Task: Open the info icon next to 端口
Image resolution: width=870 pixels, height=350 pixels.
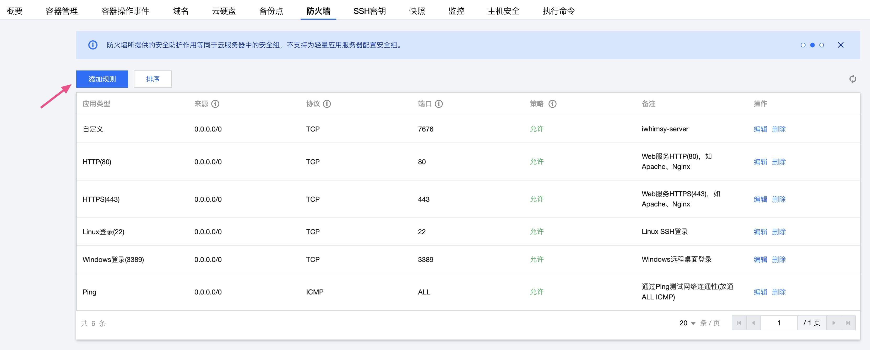Action: tap(439, 104)
